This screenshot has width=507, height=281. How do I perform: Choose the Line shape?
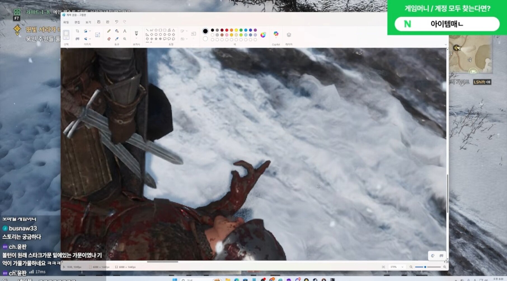click(x=147, y=30)
